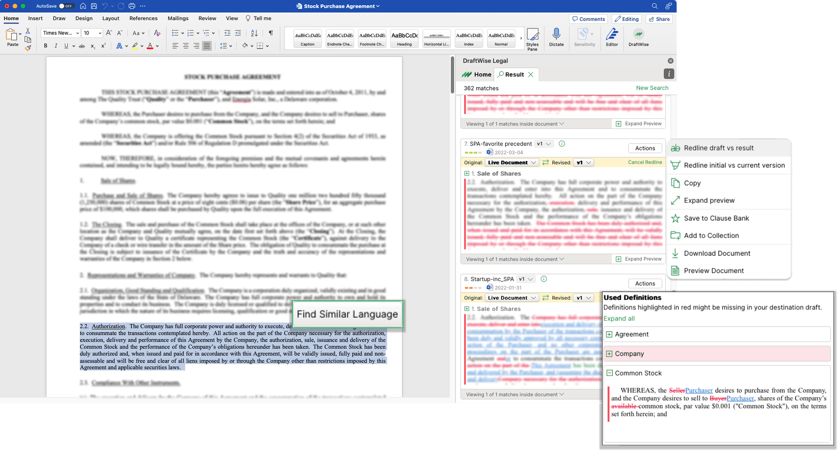Enable justify text alignment
This screenshot has width=838, height=451.
[207, 46]
